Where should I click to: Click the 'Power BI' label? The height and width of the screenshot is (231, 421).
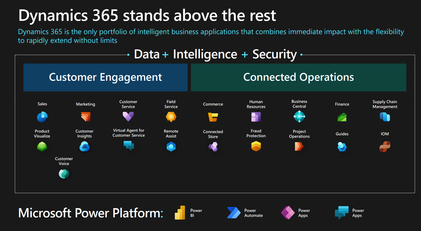point(196,213)
